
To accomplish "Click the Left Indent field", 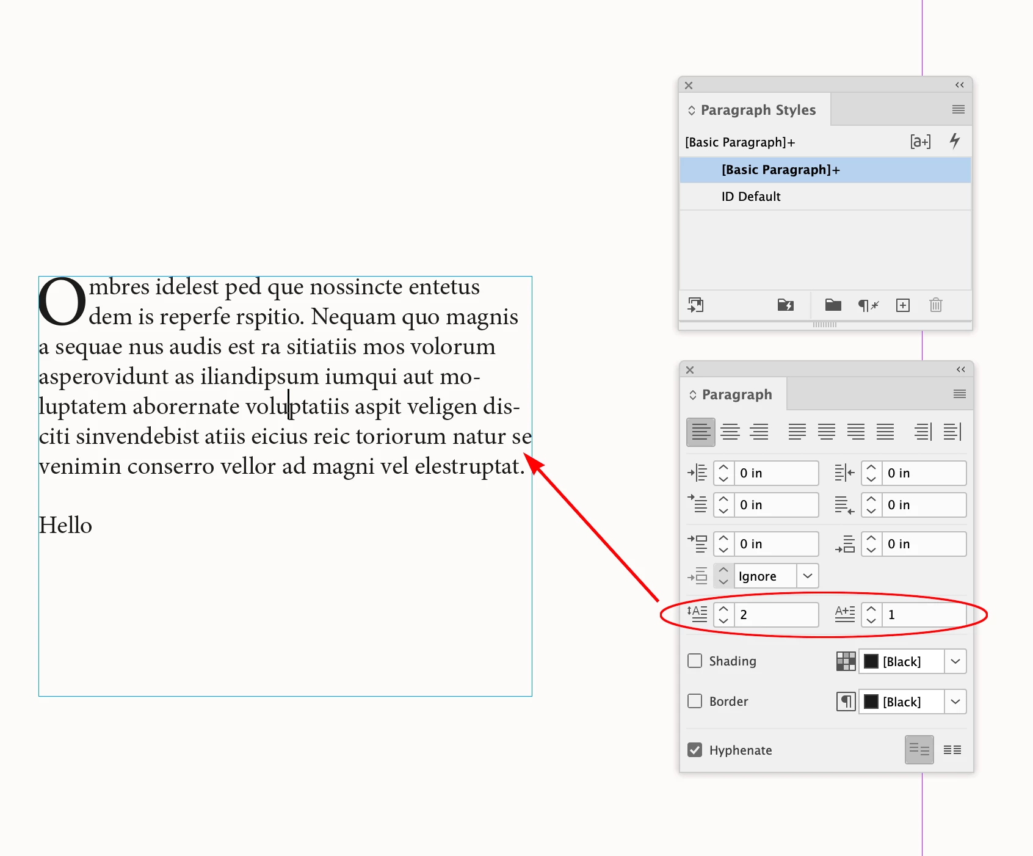I will (x=776, y=473).
